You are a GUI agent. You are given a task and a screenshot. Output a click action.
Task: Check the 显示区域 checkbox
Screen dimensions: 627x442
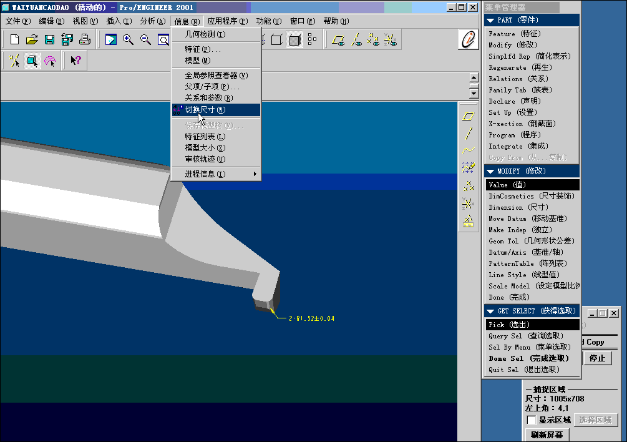click(532, 420)
